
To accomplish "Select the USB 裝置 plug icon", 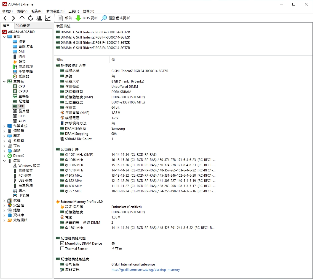I will tap(15, 180).
